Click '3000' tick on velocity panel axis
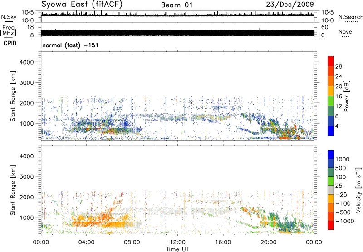 pyautogui.click(x=27, y=176)
